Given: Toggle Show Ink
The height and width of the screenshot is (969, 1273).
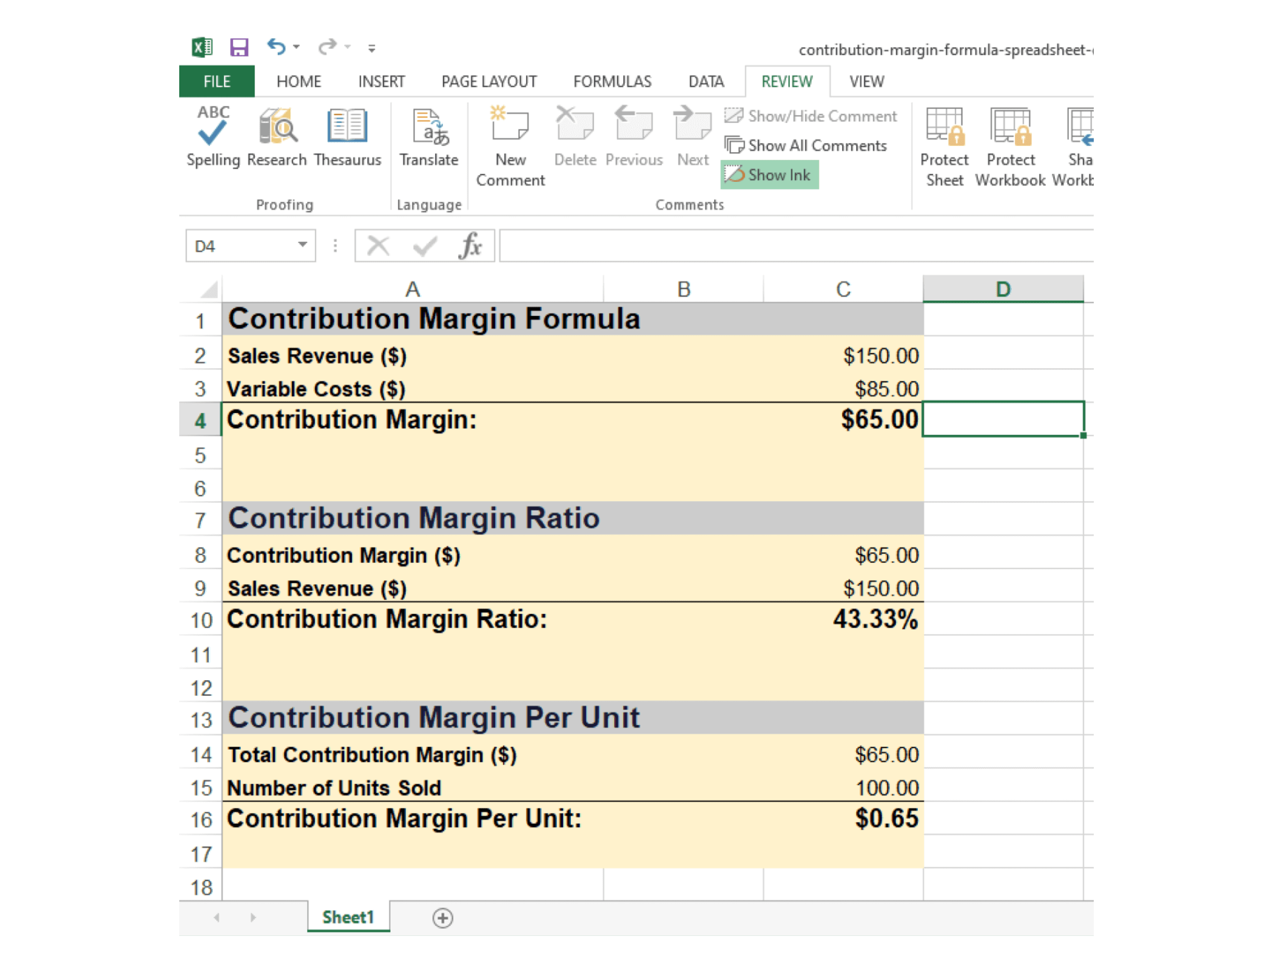Looking at the screenshot, I should point(769,174).
